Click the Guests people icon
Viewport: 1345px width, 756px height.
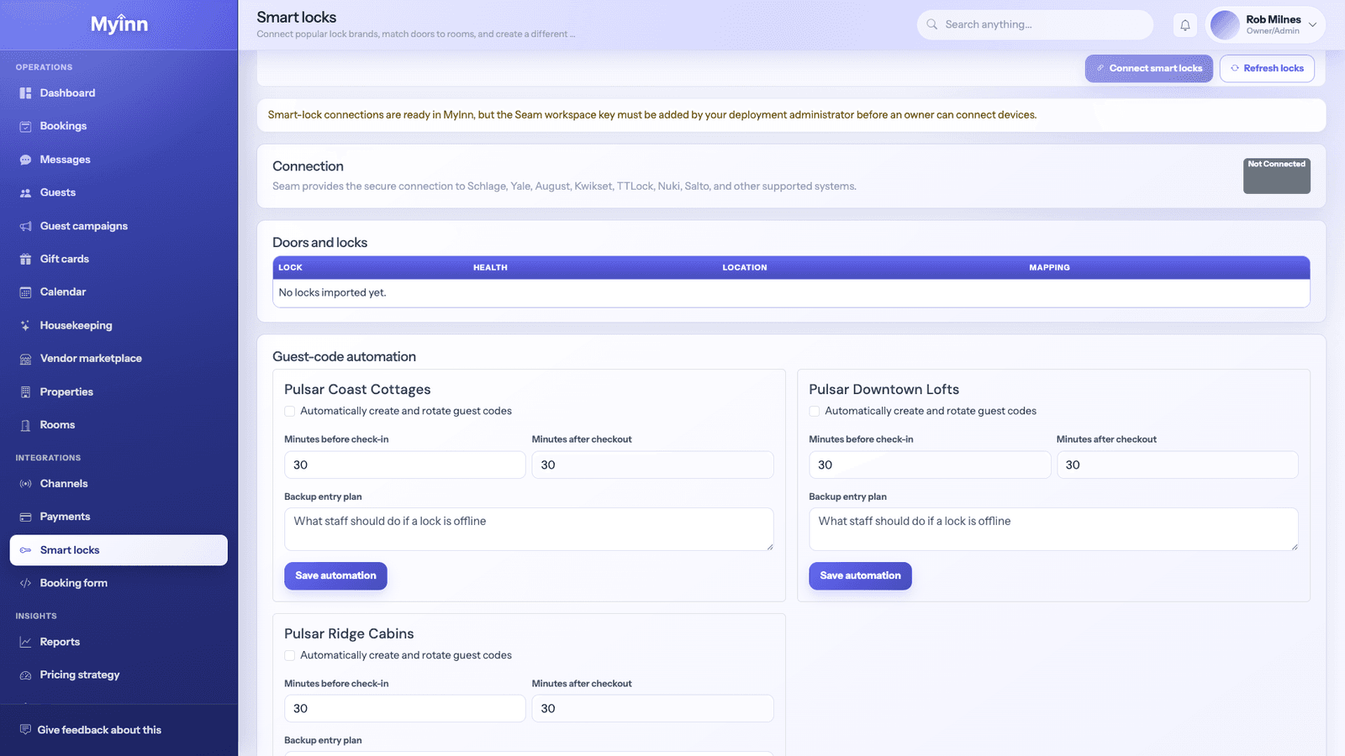pyautogui.click(x=25, y=192)
